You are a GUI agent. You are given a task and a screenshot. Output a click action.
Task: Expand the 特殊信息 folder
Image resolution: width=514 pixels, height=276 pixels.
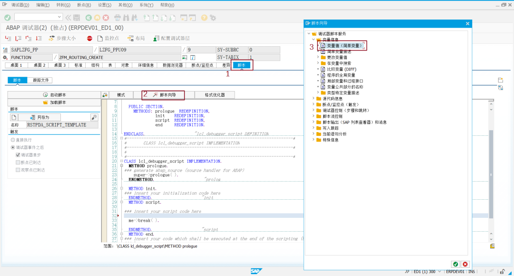pos(313,140)
